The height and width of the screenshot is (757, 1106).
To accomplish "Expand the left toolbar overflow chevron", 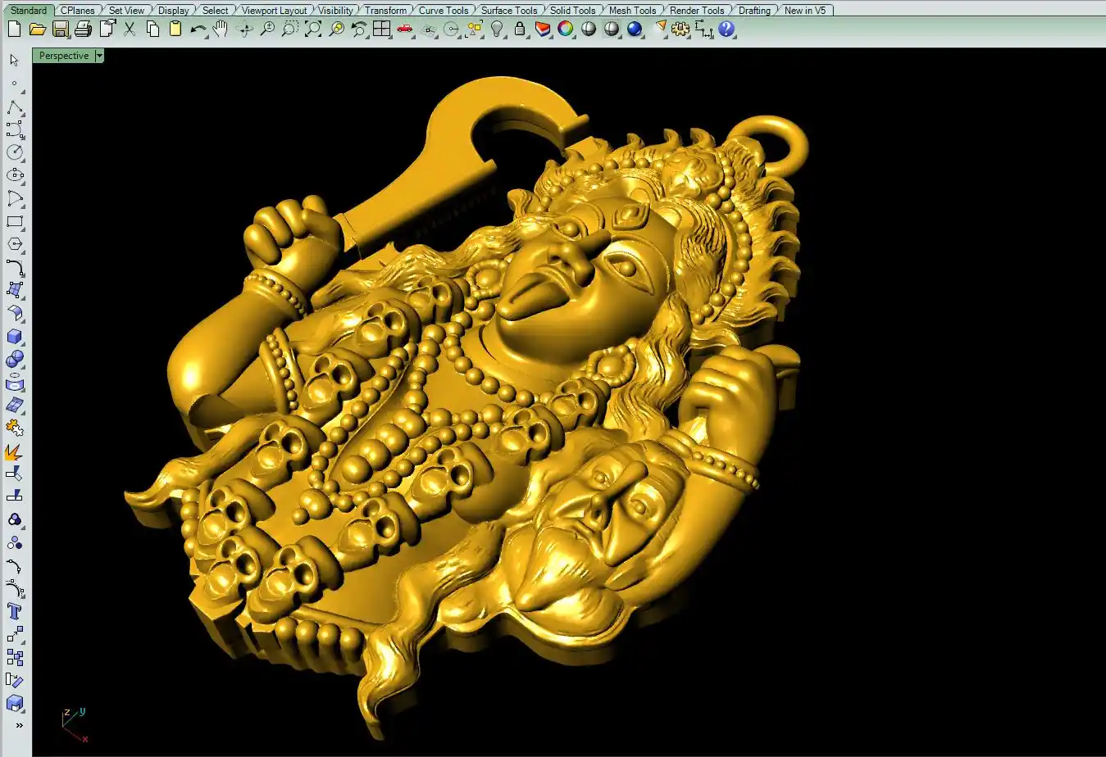I will coord(19,725).
